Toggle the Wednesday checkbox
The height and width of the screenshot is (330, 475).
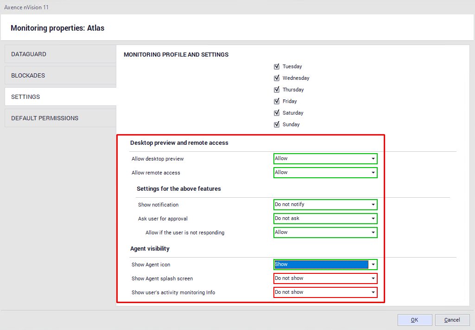[x=277, y=78]
